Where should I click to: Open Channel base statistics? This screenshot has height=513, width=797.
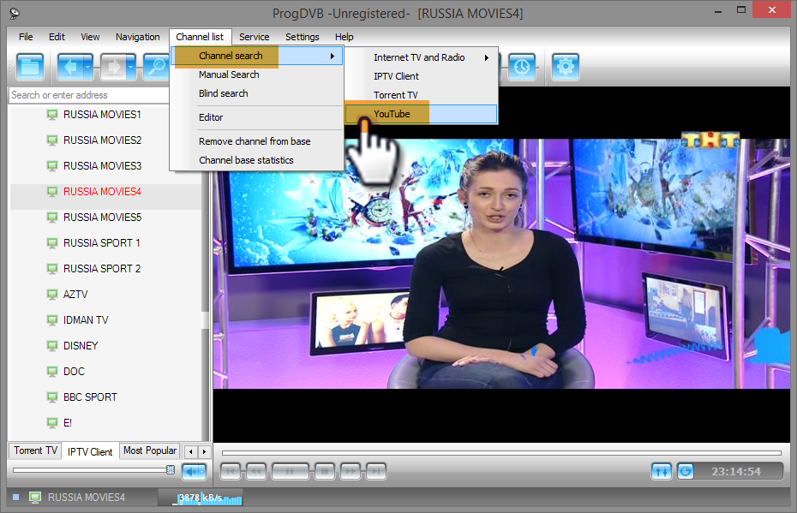257,160
